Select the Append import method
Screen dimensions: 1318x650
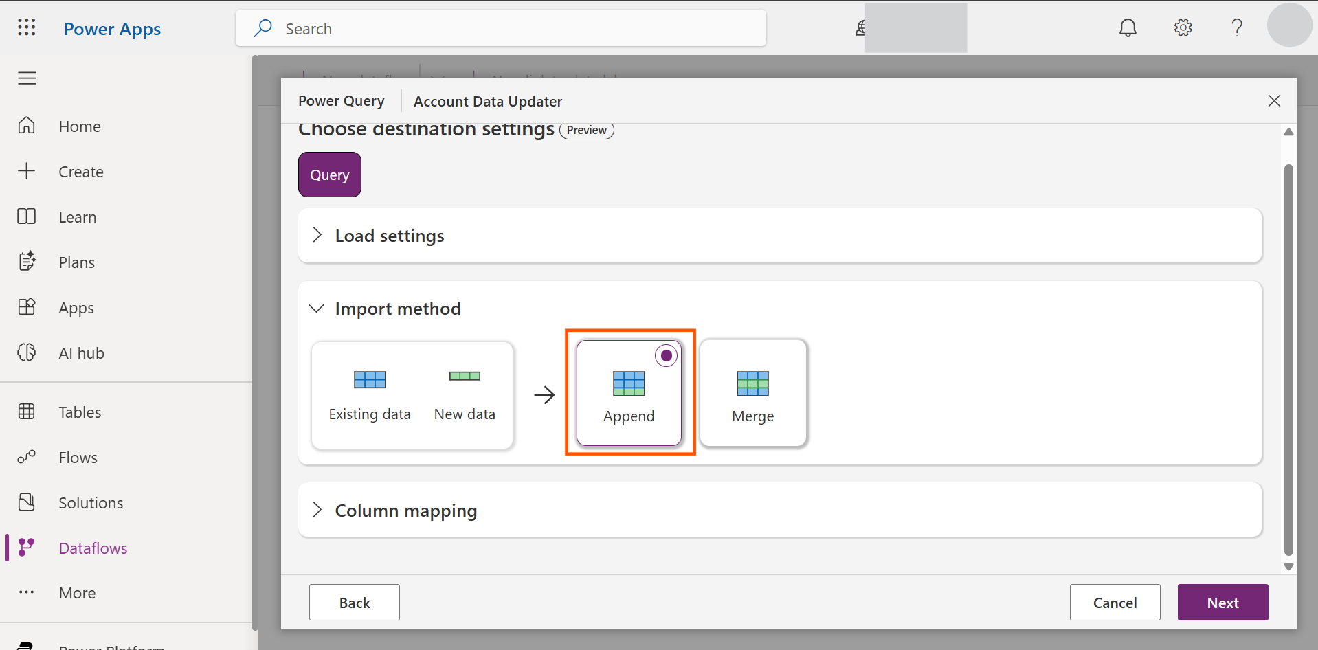coord(629,393)
